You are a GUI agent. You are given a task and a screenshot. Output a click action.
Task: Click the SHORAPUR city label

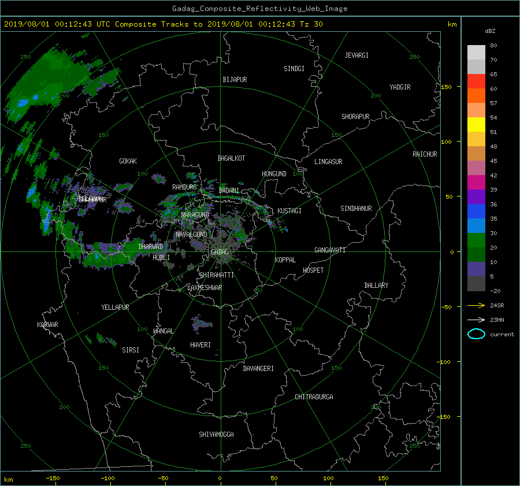355,117
